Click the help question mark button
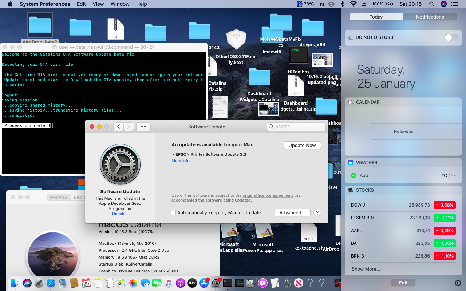 (317, 213)
